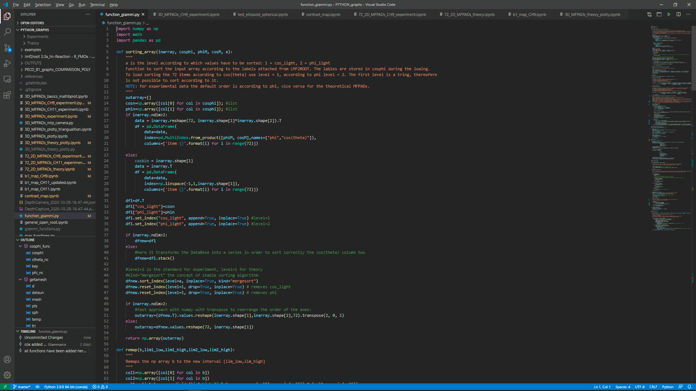Switch to the contrast_map.ipynb tab
This screenshot has width=696, height=391.
321,14
